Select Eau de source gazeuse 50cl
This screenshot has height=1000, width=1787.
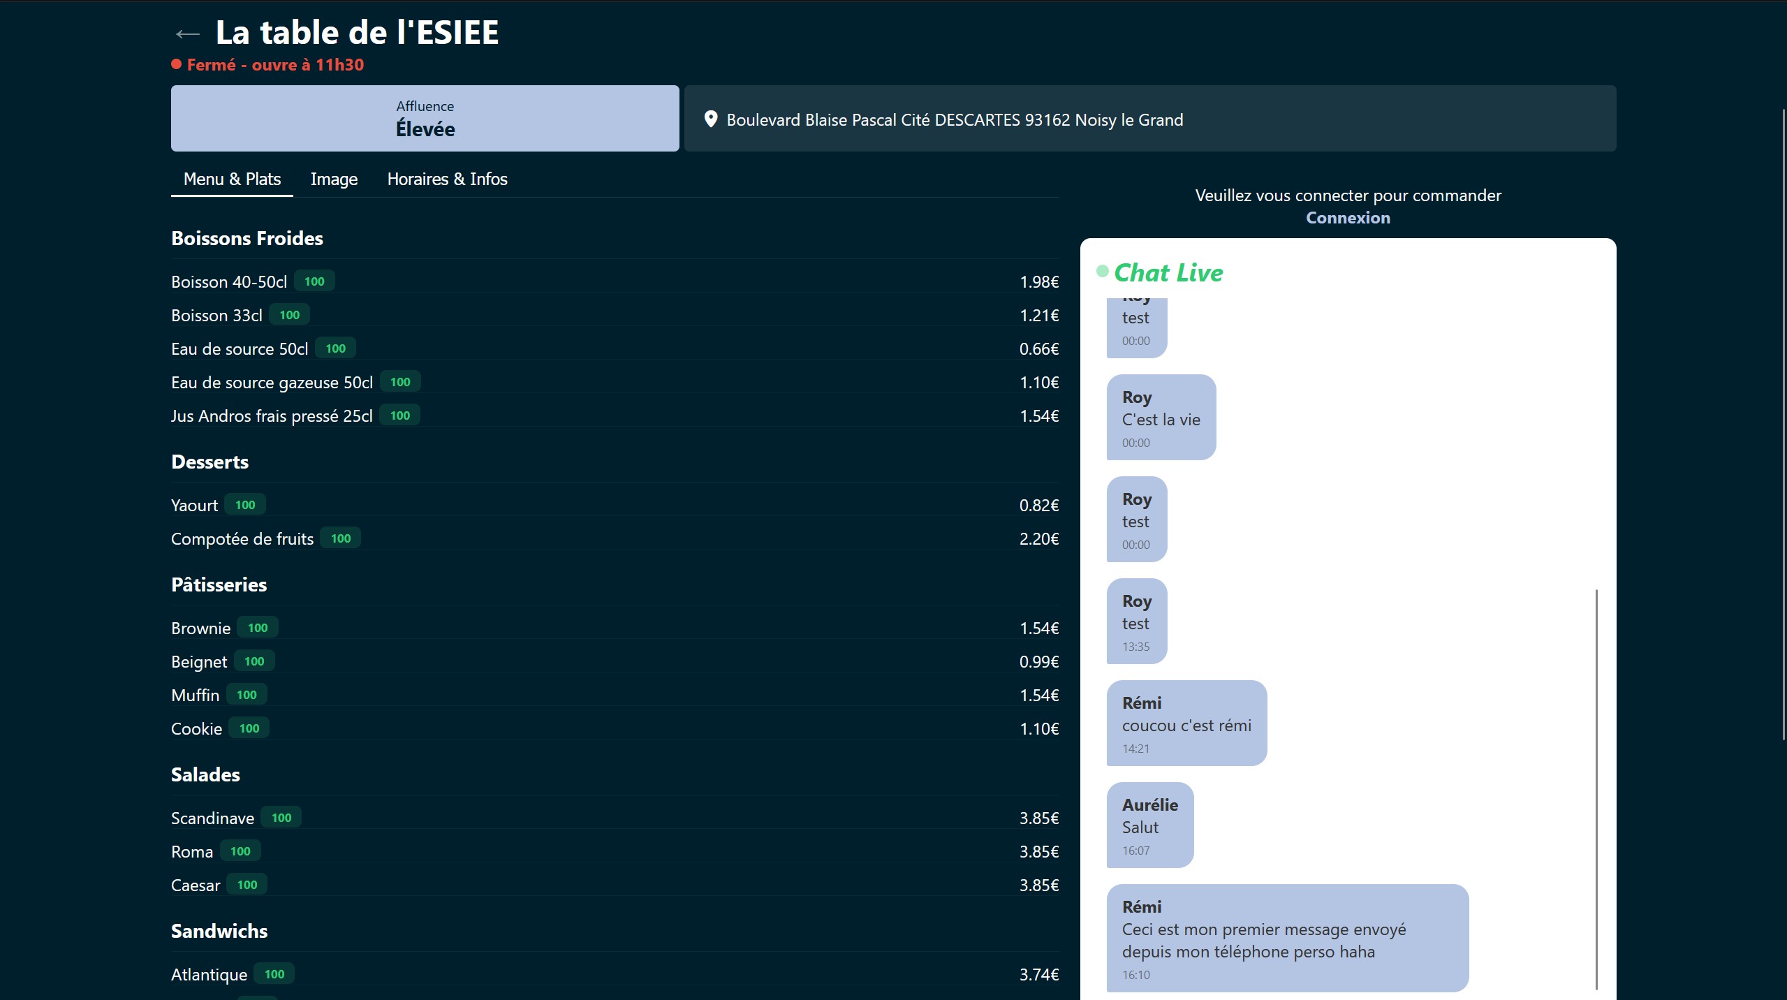point(615,382)
